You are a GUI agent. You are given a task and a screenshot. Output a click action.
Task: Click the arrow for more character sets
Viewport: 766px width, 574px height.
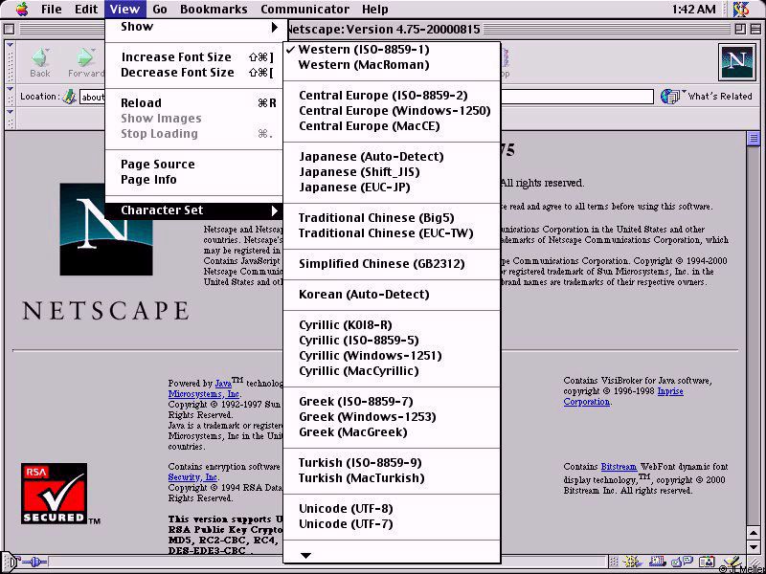305,555
